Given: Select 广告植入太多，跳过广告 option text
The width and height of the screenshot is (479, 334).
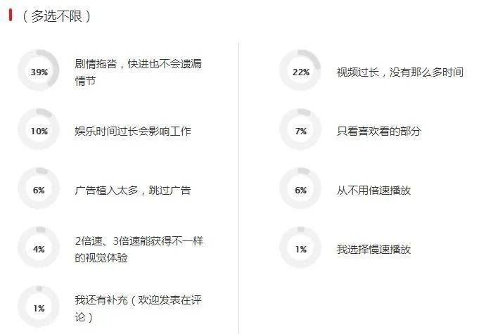Looking at the screenshot, I should tap(132, 190).
